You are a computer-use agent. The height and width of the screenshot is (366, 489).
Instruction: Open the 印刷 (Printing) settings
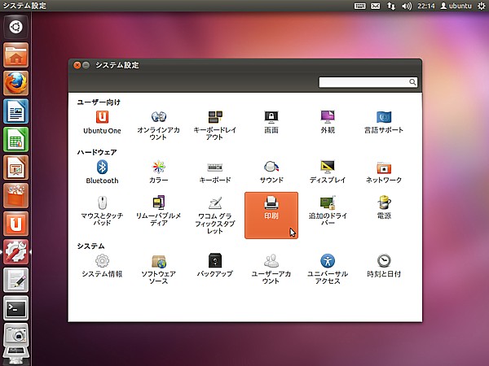pos(271,209)
